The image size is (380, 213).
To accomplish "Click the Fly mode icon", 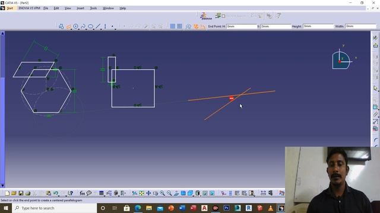I will [x=135, y=193].
